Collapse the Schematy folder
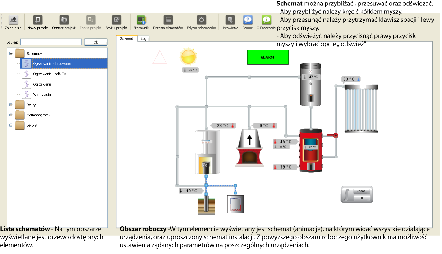 coord(11,54)
